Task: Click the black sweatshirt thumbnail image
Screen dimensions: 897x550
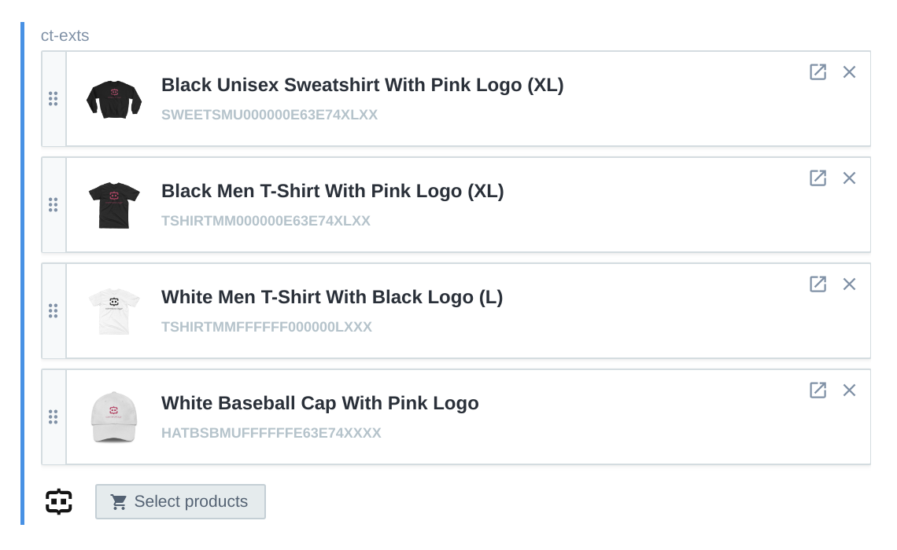Action: (x=114, y=99)
